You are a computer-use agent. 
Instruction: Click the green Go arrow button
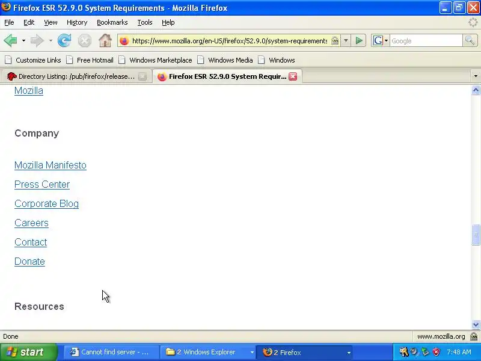pos(359,40)
